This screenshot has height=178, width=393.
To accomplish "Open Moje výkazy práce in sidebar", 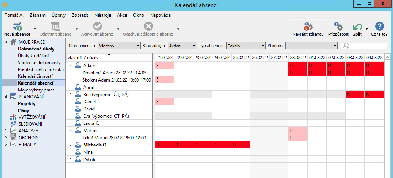I will tap(36, 90).
